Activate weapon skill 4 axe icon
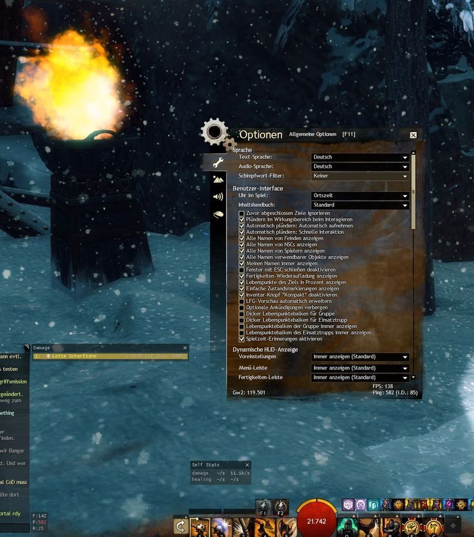 [265, 527]
